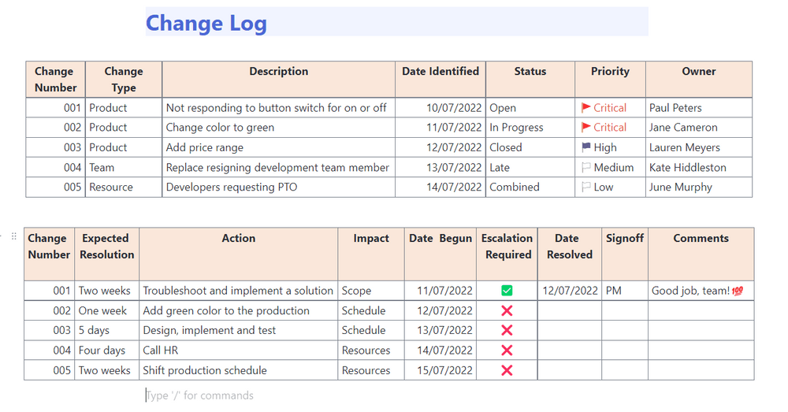Toggle the green escalation checkmark for change 001

[x=507, y=291]
